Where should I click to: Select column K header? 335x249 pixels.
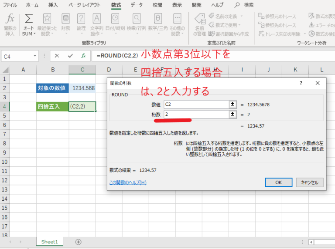[x=295, y=70]
